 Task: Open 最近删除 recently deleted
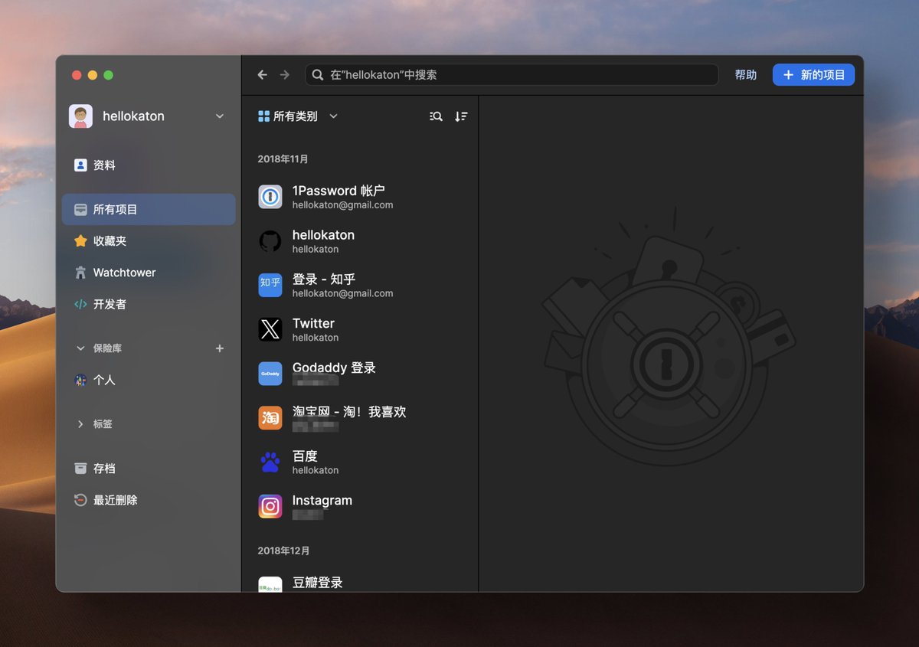coord(149,500)
